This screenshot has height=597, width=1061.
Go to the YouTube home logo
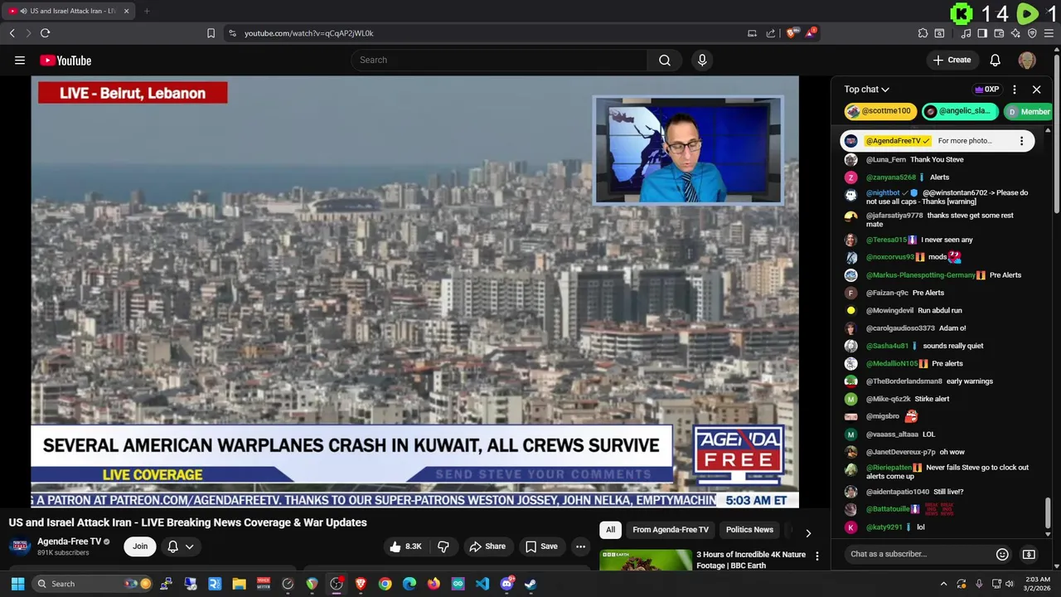click(x=65, y=60)
